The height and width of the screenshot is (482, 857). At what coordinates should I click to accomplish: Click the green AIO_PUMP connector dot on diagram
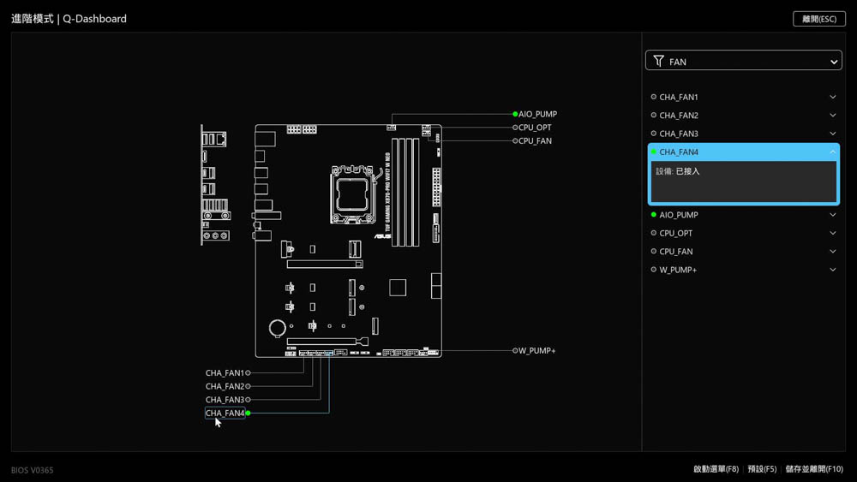point(515,114)
